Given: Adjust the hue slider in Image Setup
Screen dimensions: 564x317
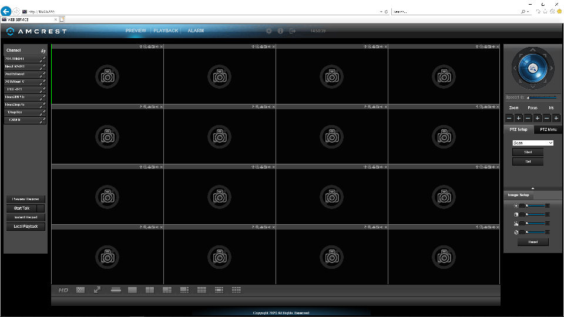Looking at the screenshot, I should click(535, 224).
